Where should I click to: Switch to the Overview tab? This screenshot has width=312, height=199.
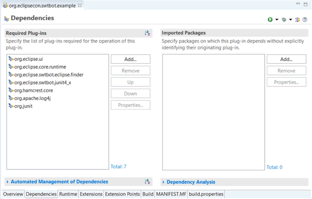(13, 194)
